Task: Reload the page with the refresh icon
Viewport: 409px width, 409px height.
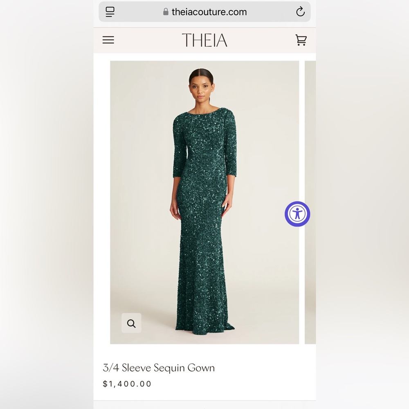Action: tap(301, 12)
